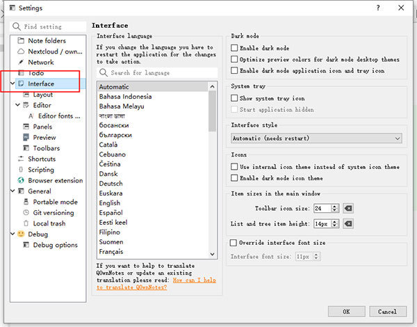Click the Nextcloud cloud icon
This screenshot has width=417, height=327.
tap(21, 51)
